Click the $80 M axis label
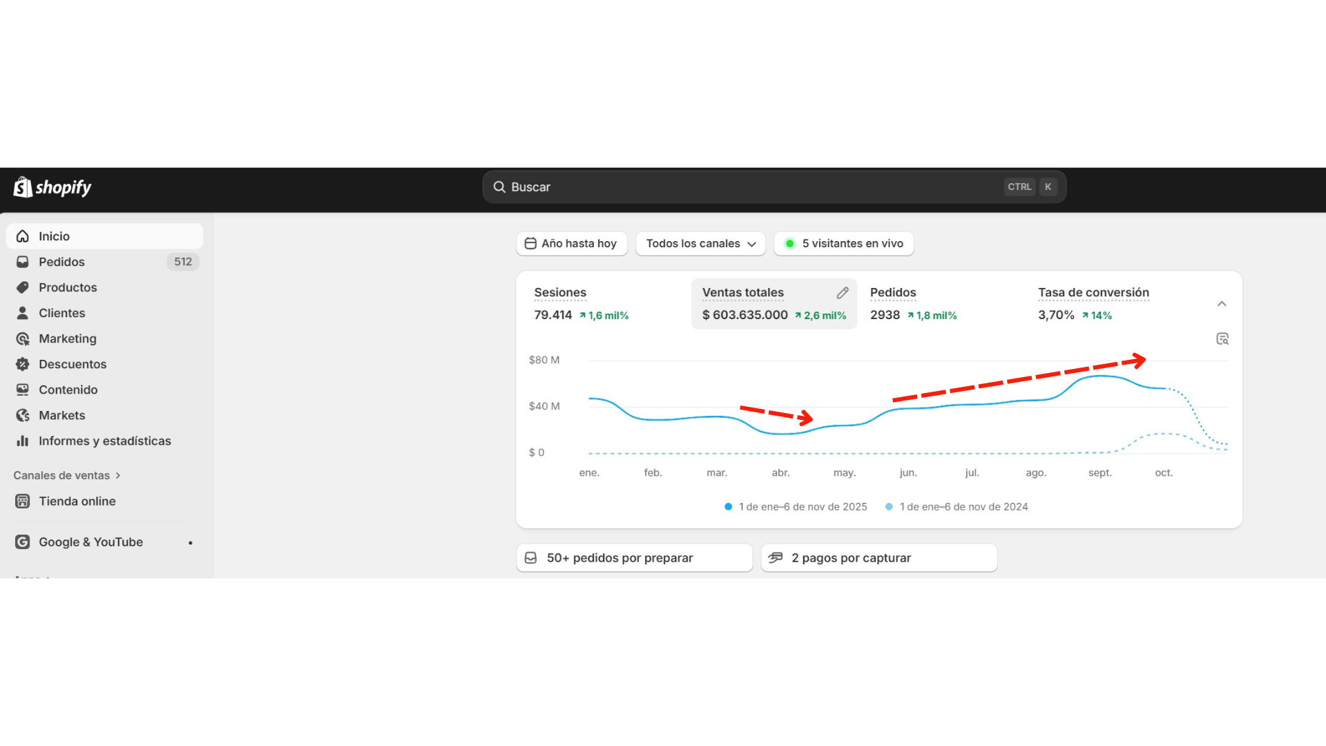 544,360
